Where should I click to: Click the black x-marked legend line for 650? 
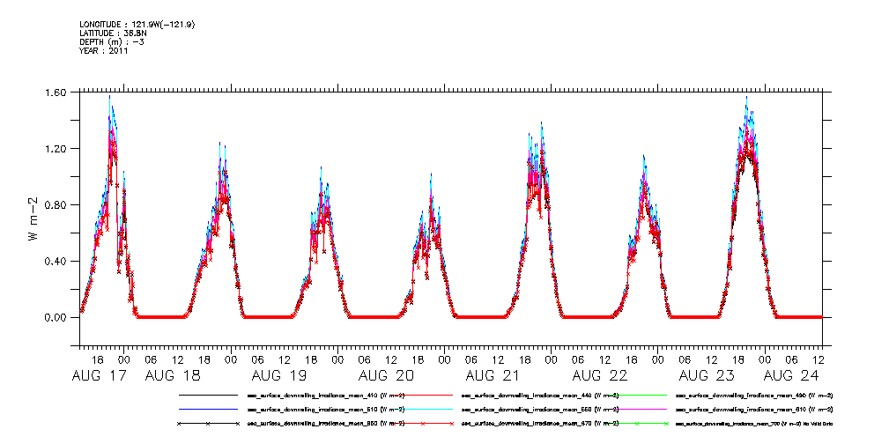pyautogui.click(x=208, y=424)
